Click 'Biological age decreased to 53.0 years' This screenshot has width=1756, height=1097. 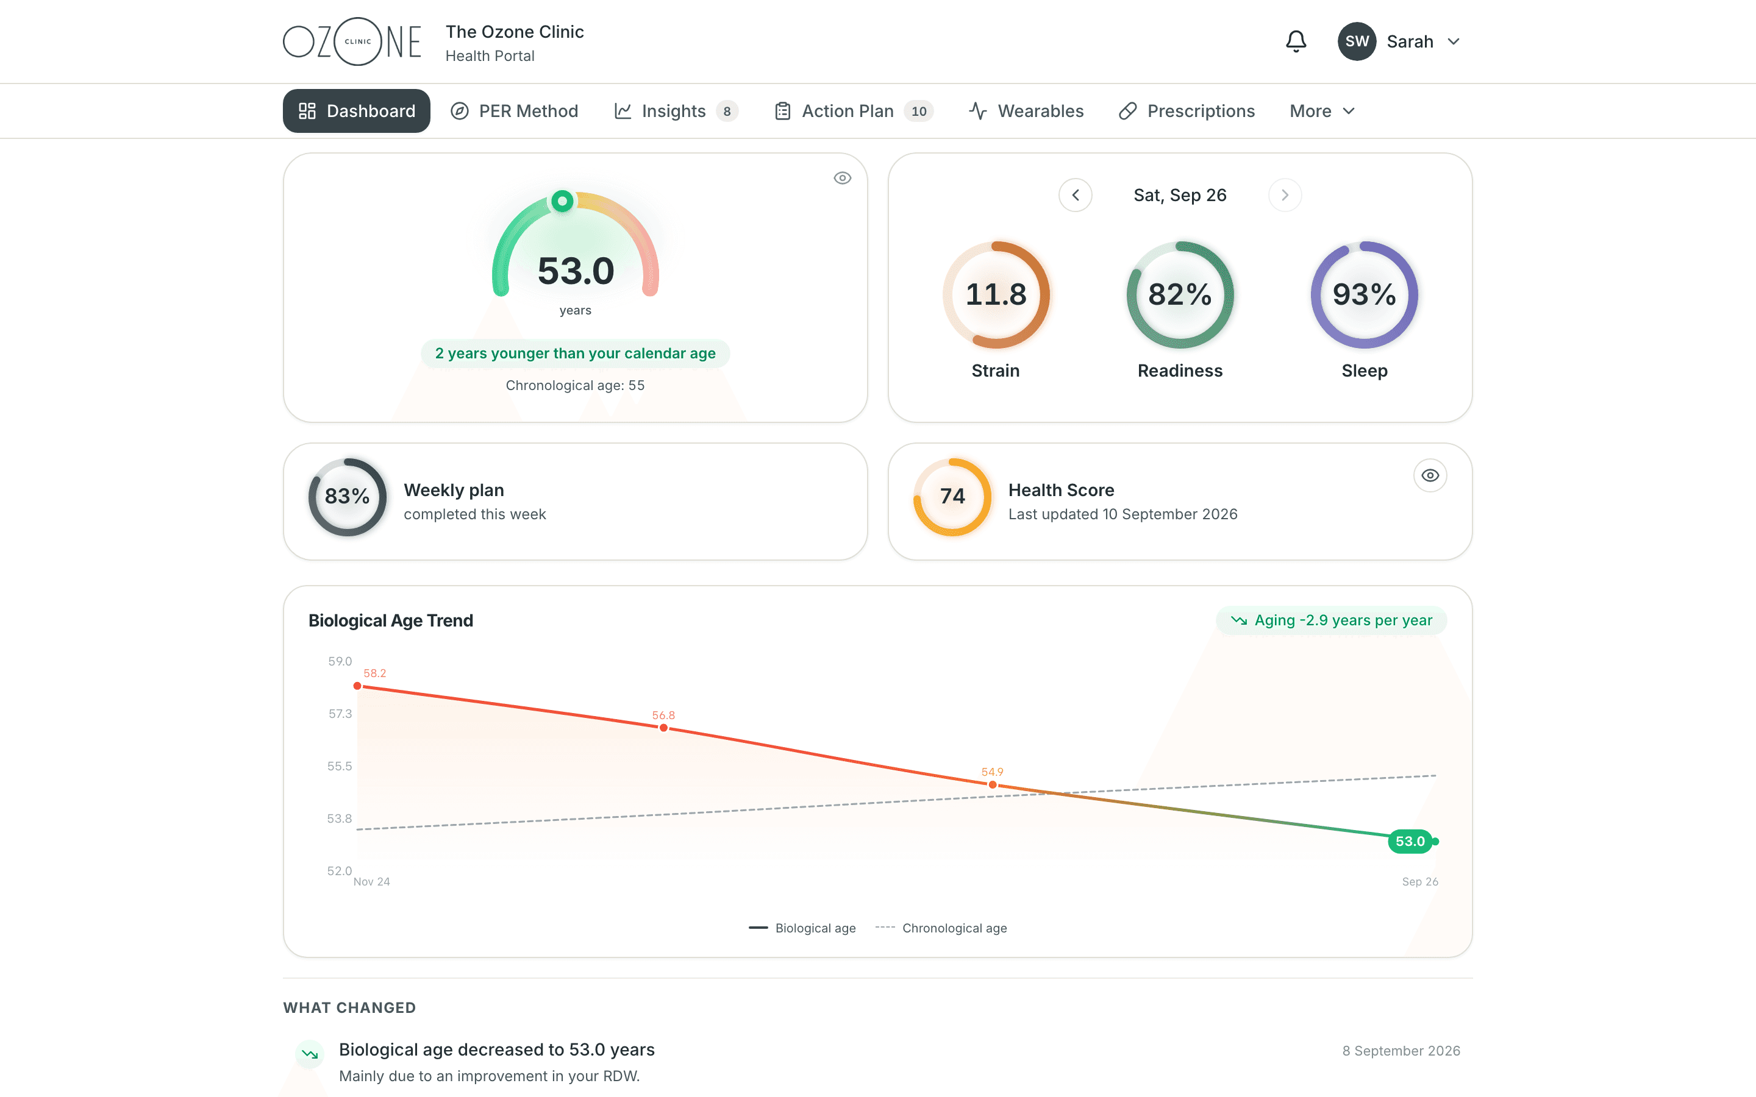pos(496,1050)
